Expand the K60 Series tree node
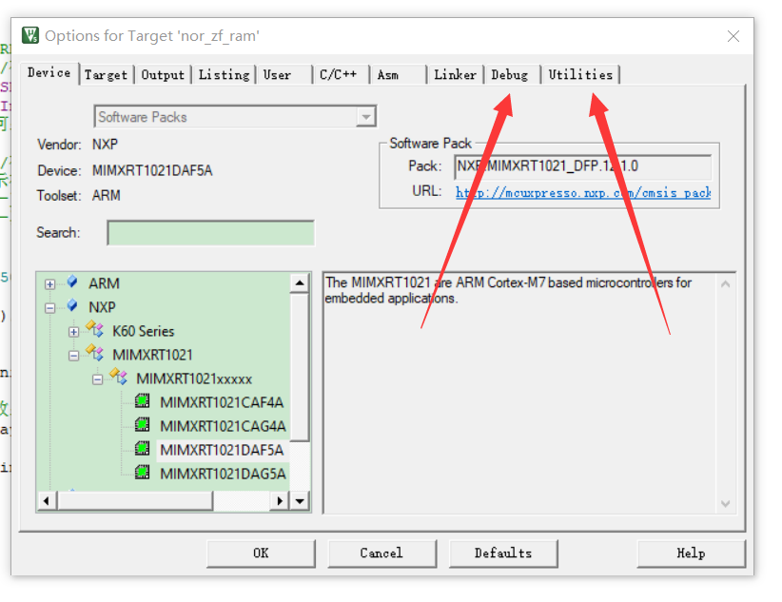Viewport: 782px width, 602px height. pyautogui.click(x=73, y=330)
